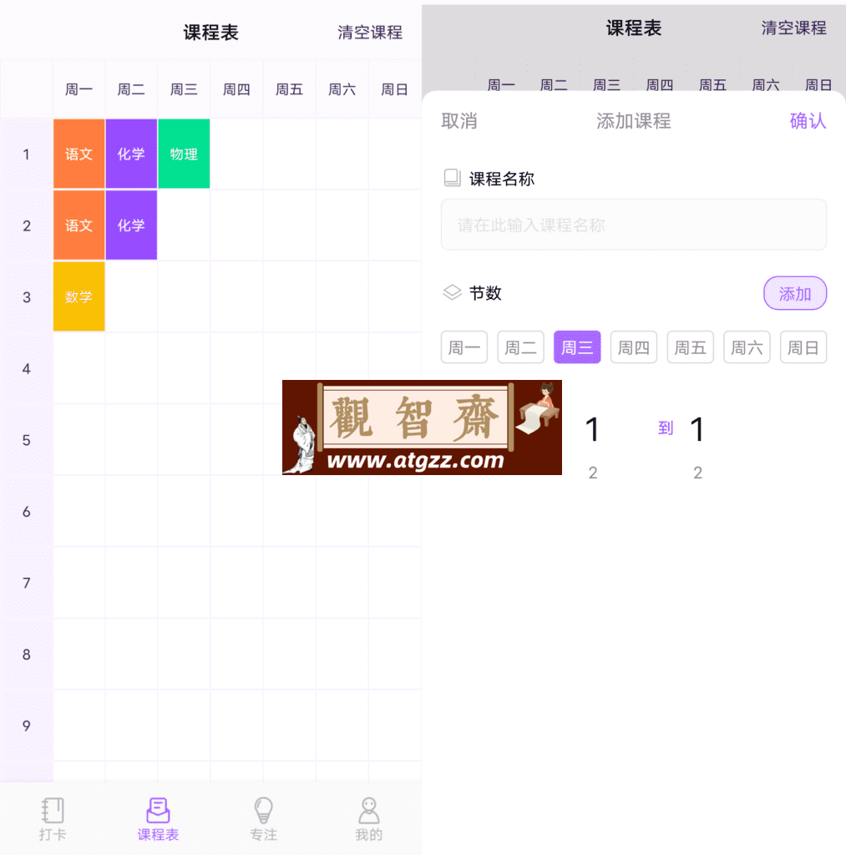This screenshot has height=855, width=846.
Task: Open orange 语文 block in period 1
Action: [x=79, y=154]
